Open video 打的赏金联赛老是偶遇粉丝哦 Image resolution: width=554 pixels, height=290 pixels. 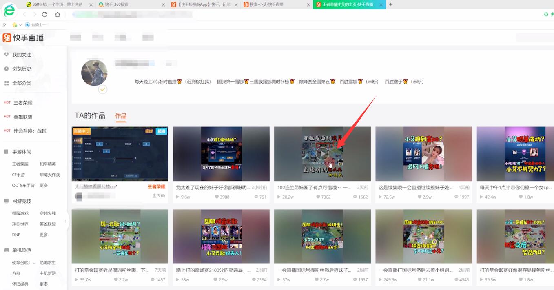pyautogui.click(x=120, y=237)
